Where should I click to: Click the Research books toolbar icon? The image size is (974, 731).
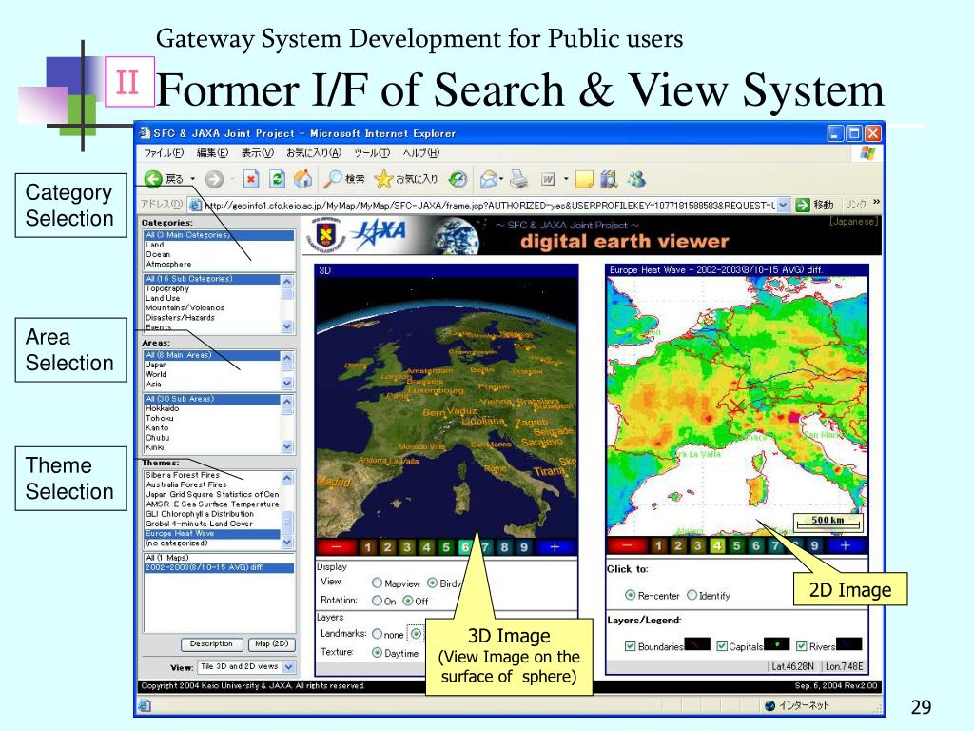(x=609, y=179)
